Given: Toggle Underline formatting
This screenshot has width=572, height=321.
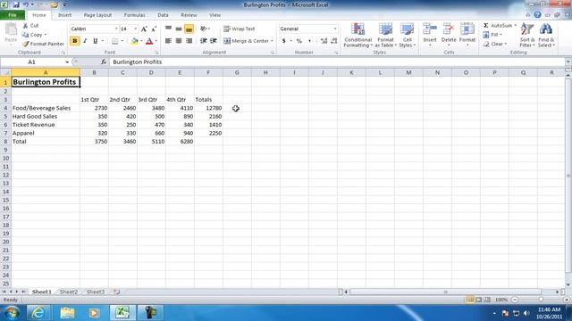Looking at the screenshot, I should pyautogui.click(x=96, y=41).
